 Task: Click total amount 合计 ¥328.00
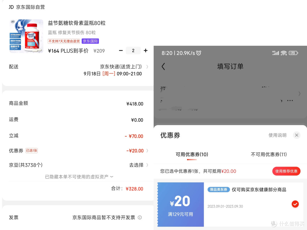(x=127, y=189)
